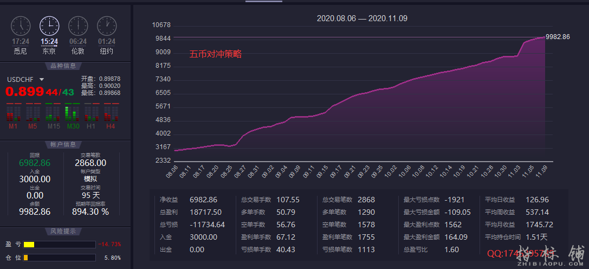
Task: Select the Tokyo (东京) clock icon
Action: [49, 25]
